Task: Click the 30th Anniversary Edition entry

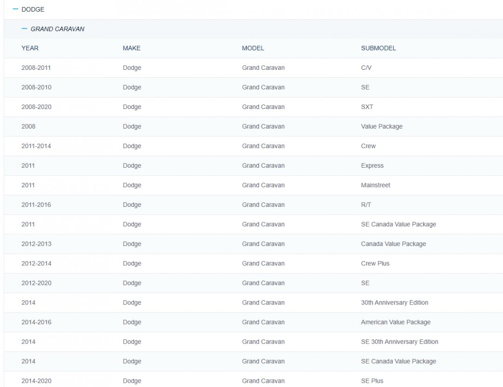Action: point(394,302)
